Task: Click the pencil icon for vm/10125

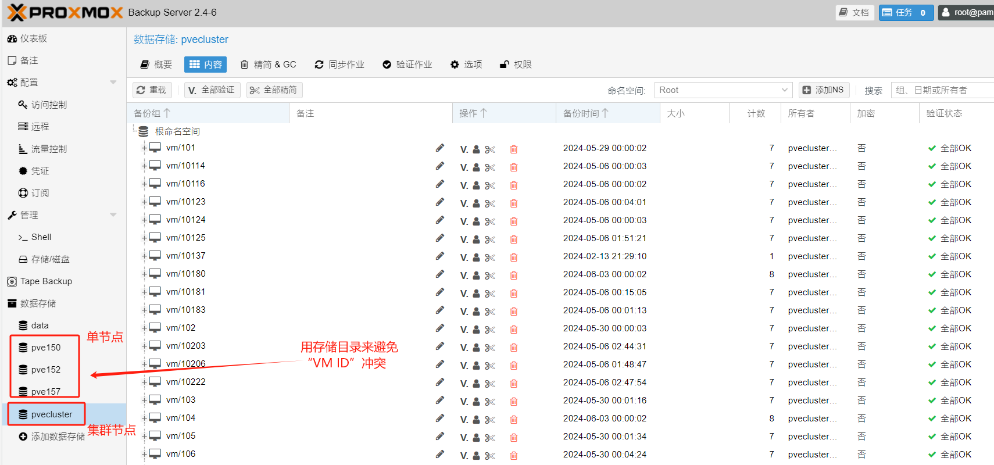Action: tap(440, 238)
